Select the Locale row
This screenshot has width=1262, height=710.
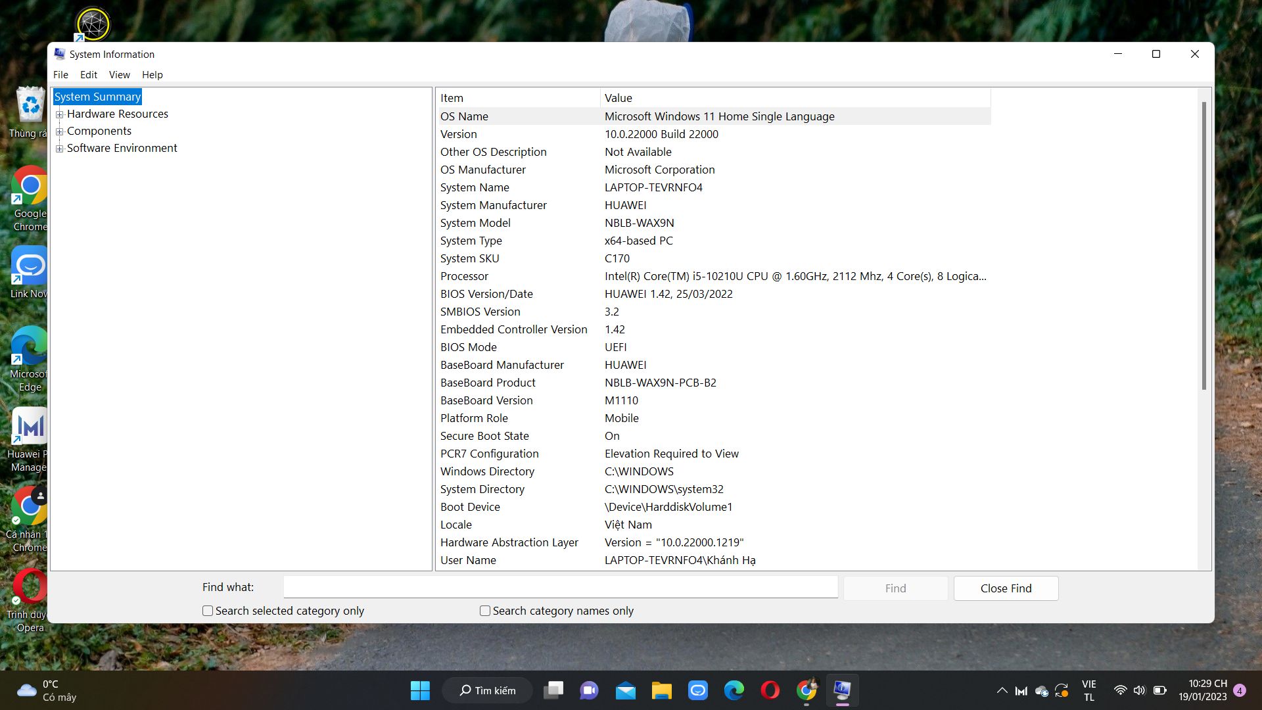714,525
